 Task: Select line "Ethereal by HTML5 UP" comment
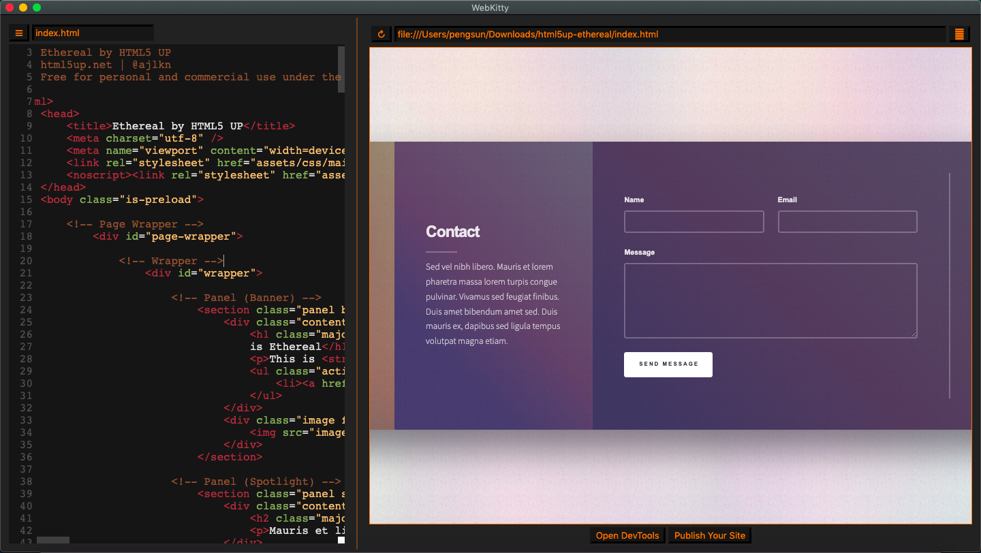click(x=106, y=52)
